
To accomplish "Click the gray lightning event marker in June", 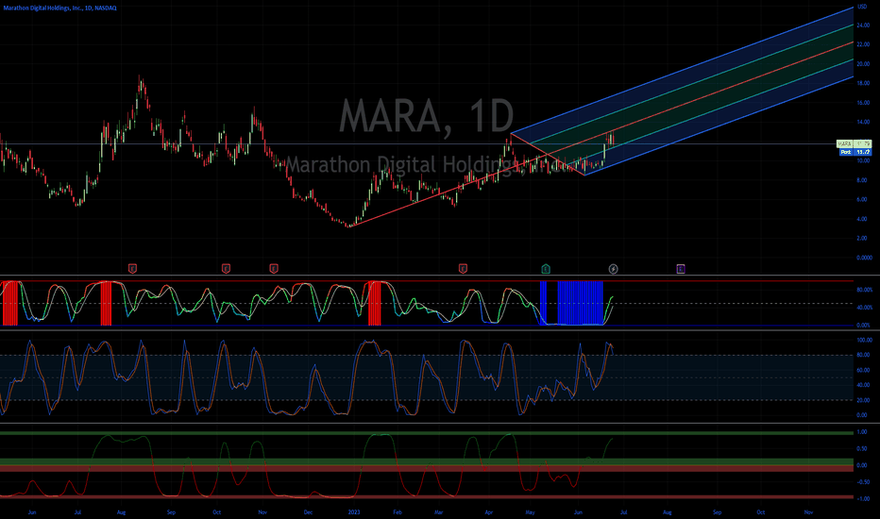I will [x=613, y=269].
